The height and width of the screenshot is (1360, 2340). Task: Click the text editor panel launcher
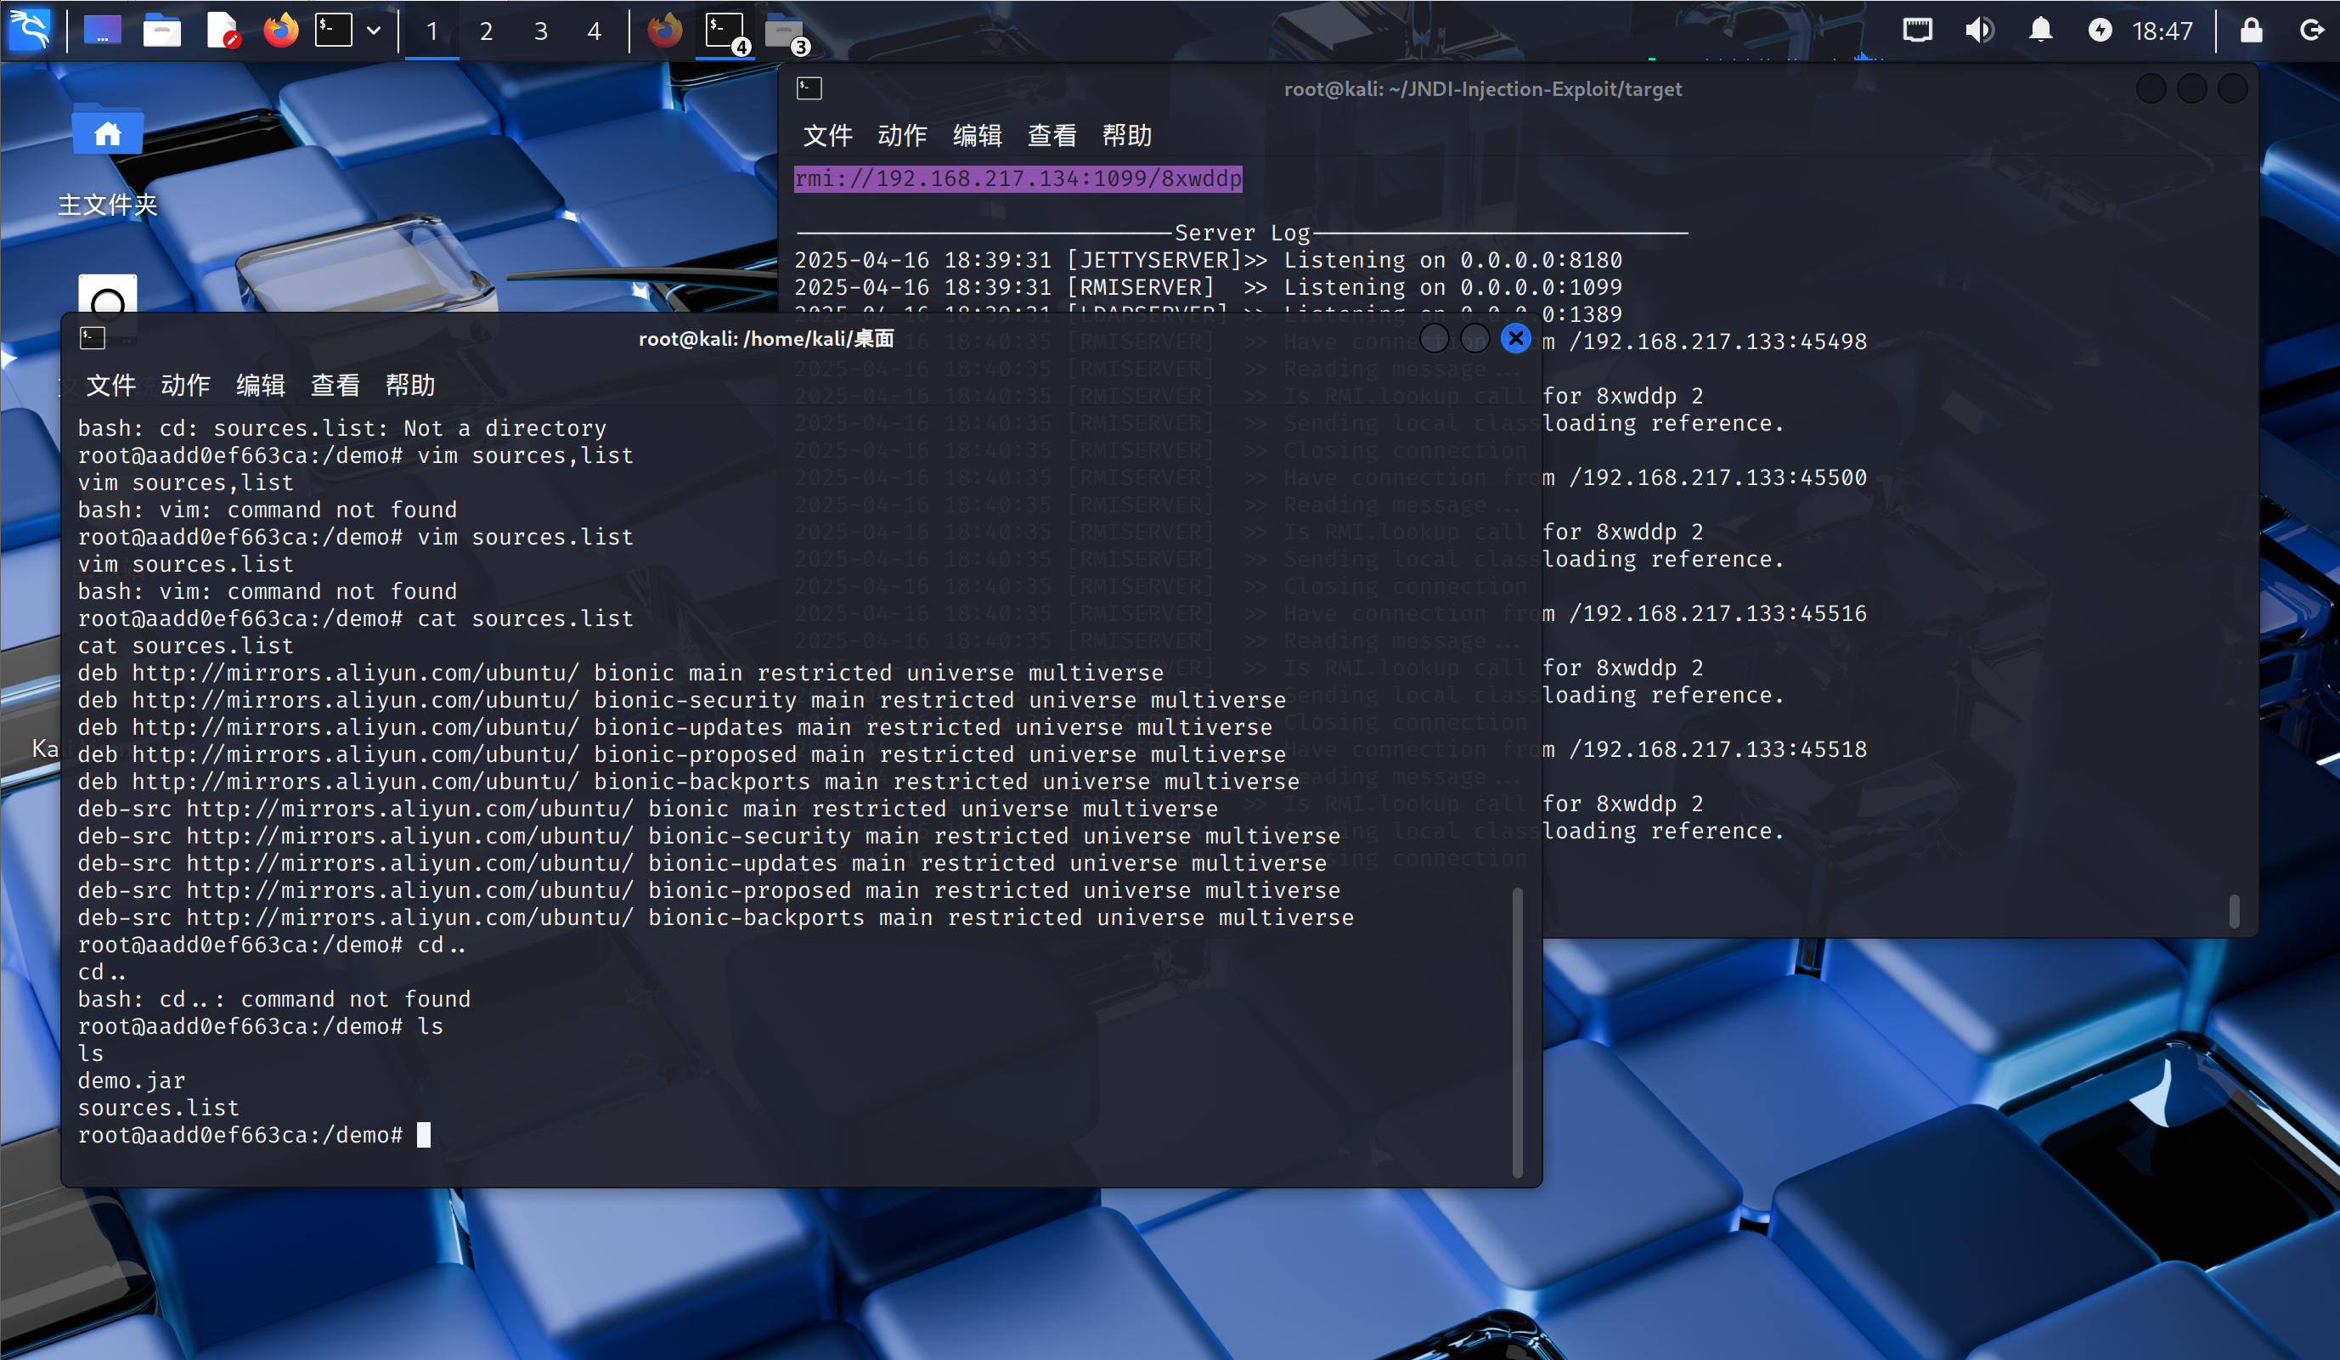(x=222, y=30)
